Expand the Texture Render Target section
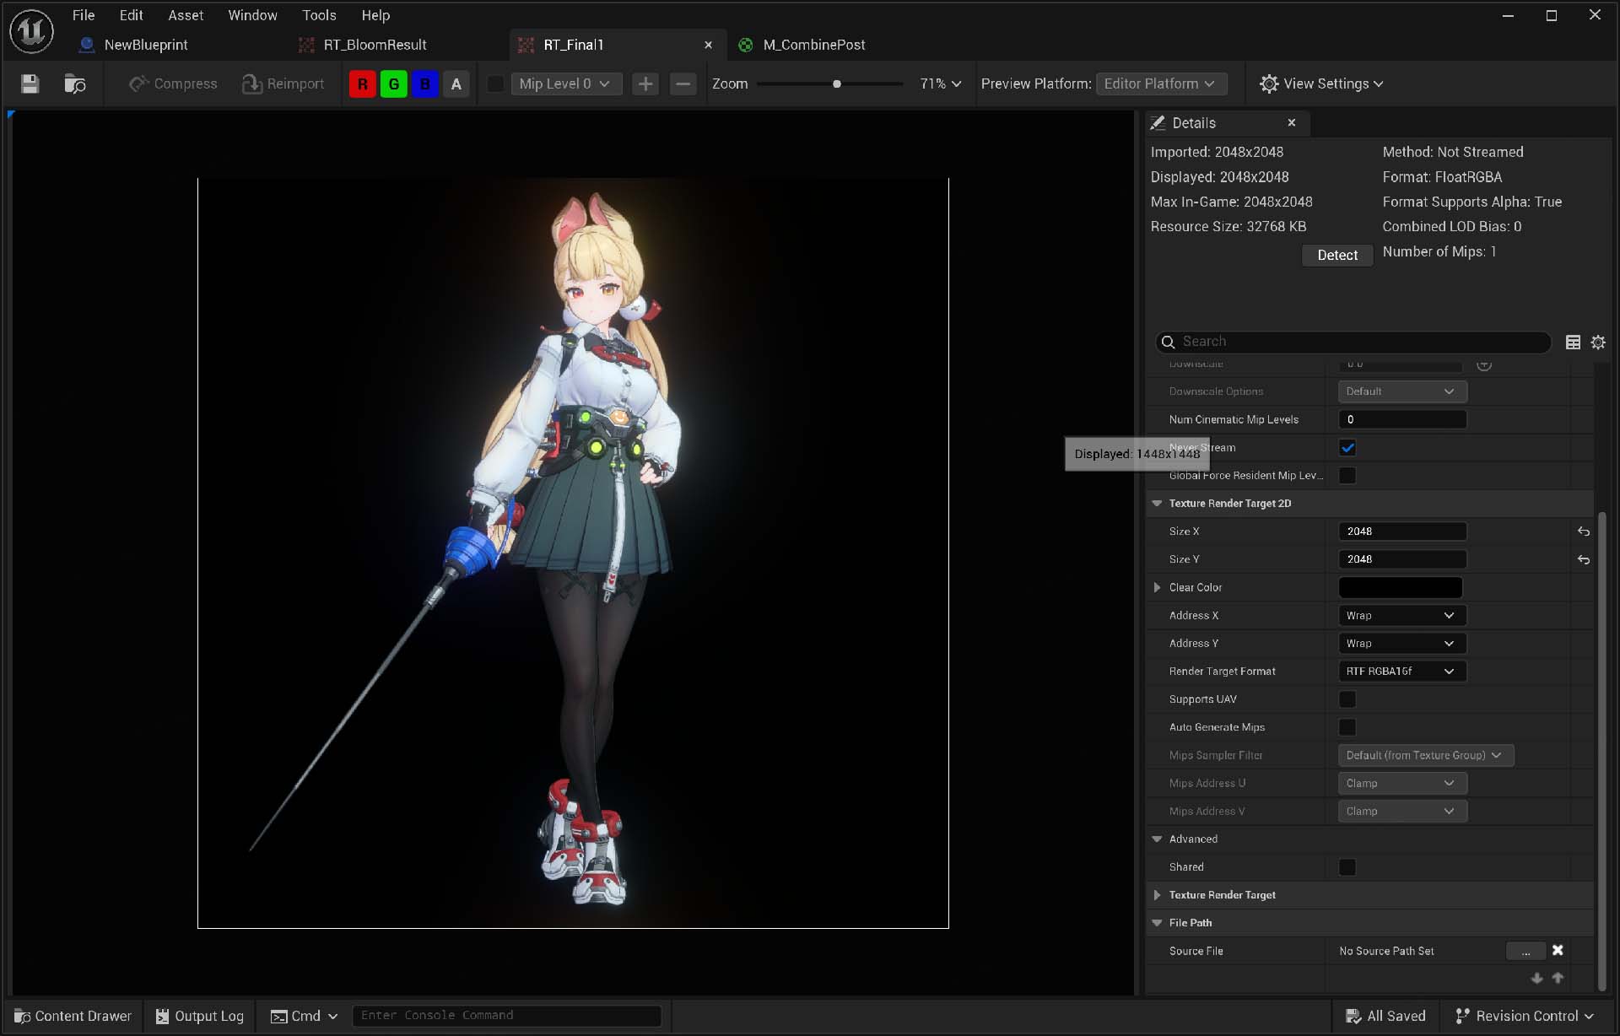1620x1036 pixels. (x=1157, y=895)
